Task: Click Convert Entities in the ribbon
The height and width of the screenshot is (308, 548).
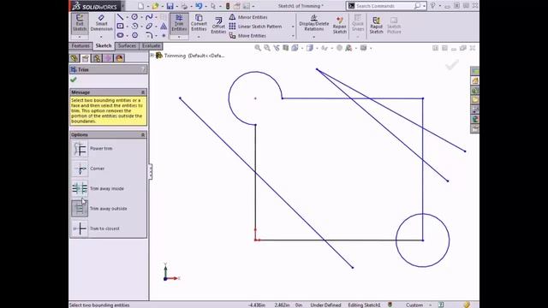Action: pos(199,23)
